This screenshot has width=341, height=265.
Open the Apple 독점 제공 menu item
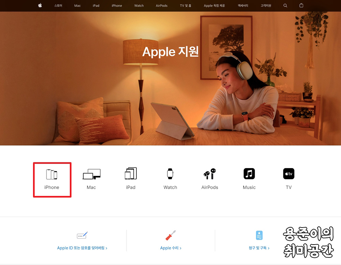pyautogui.click(x=214, y=6)
